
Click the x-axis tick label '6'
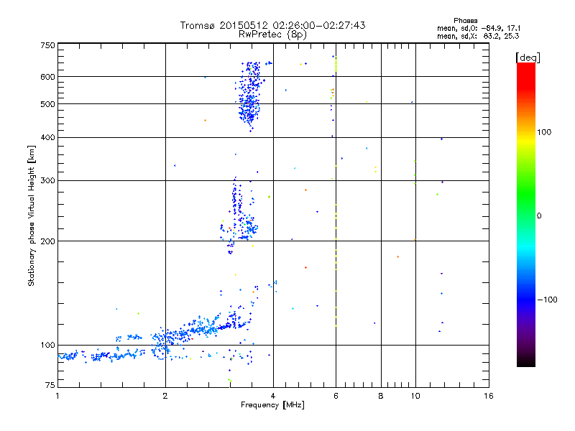[x=336, y=396]
